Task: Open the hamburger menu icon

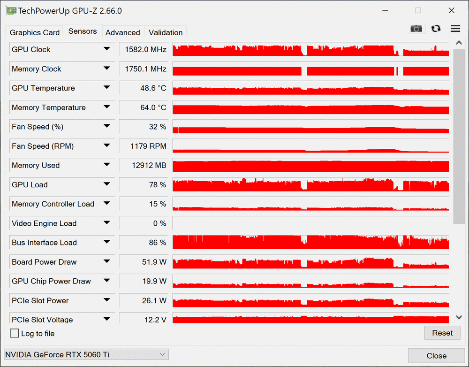Action: coord(455,29)
